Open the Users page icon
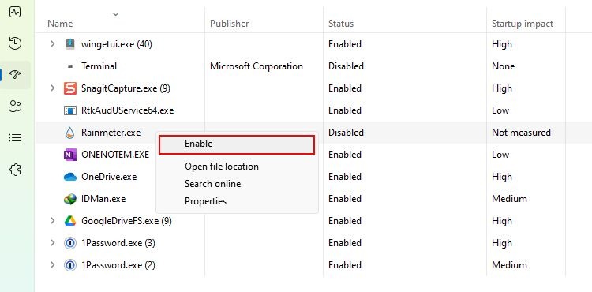592x292 pixels. [x=15, y=107]
